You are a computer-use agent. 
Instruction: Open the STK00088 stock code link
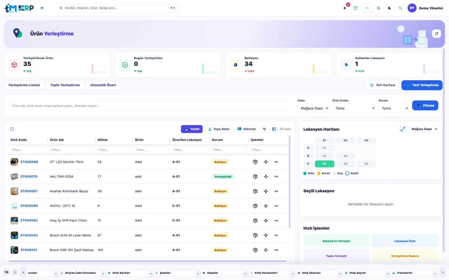[29, 162]
